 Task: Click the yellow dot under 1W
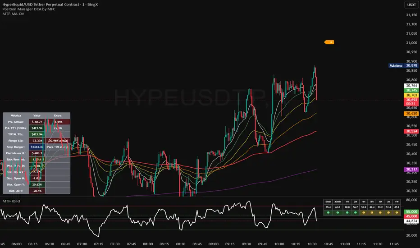click(397, 212)
